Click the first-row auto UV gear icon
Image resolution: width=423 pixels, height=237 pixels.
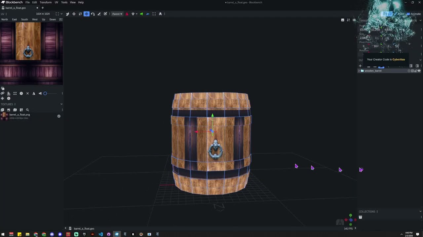click(21, 93)
